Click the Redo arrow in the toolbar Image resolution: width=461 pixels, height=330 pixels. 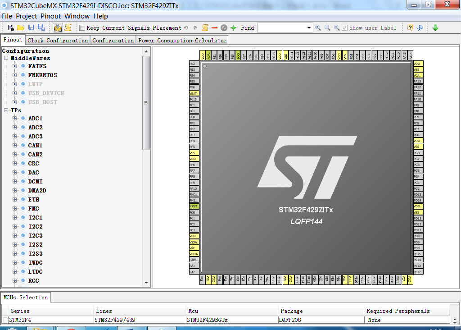click(195, 27)
